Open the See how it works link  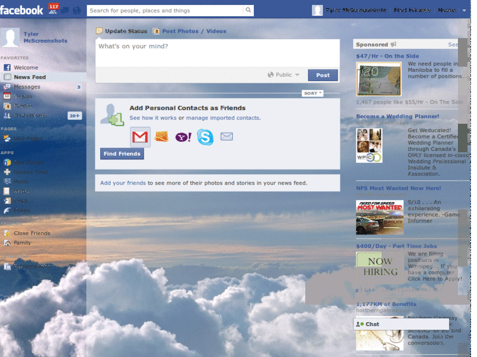tap(153, 118)
